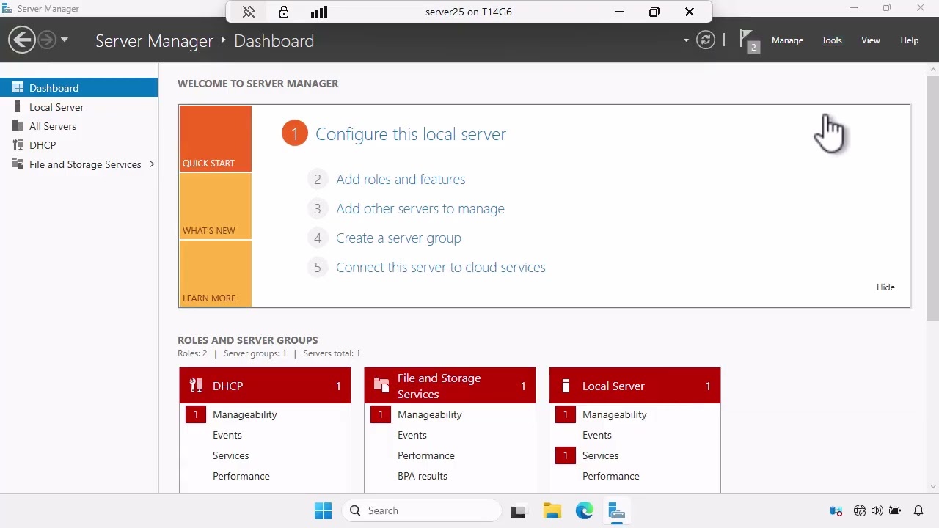Image resolution: width=939 pixels, height=528 pixels.
Task: Open Manageability in the DHCP tile
Action: click(x=245, y=414)
